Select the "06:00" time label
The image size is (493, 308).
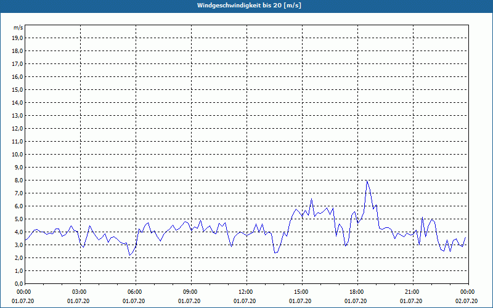[136, 292]
